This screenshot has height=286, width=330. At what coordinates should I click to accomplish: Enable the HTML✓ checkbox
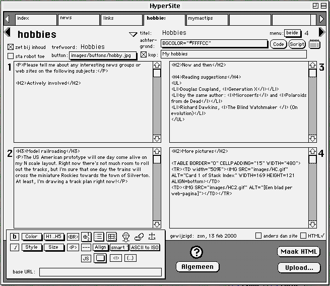tap(303, 236)
